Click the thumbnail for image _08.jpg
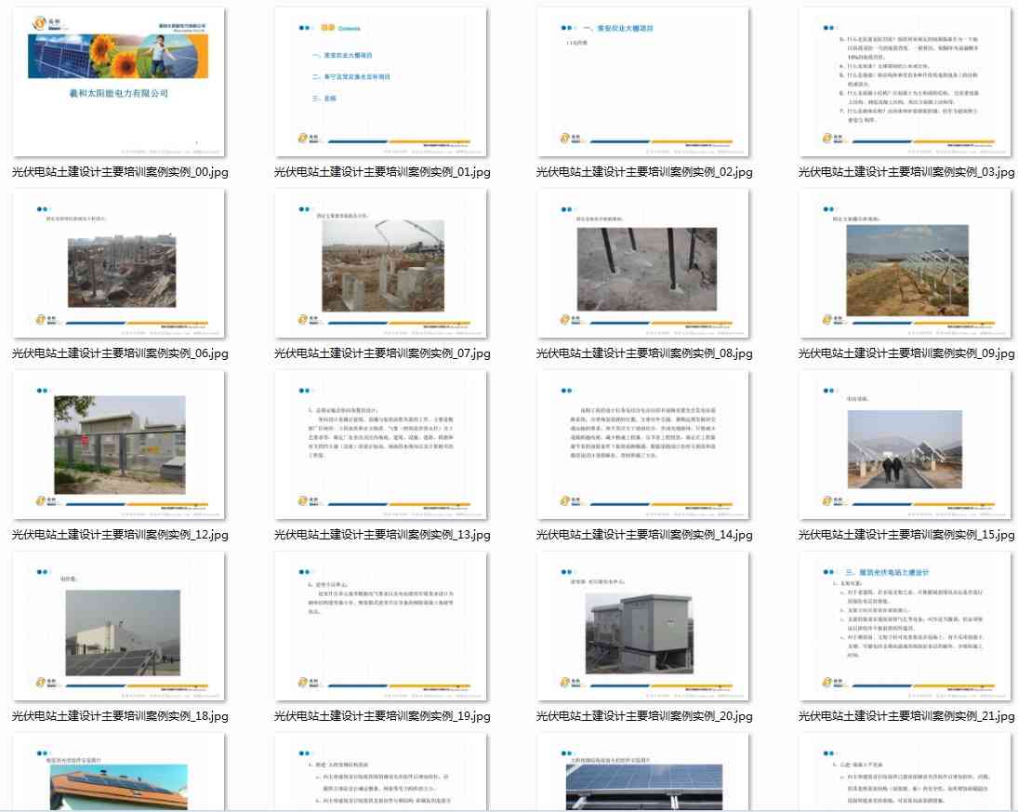 pos(643,263)
